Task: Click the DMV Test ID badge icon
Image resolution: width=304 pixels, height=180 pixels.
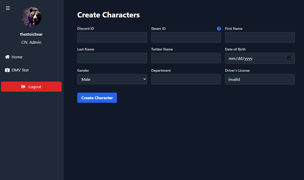Action: tap(7, 70)
